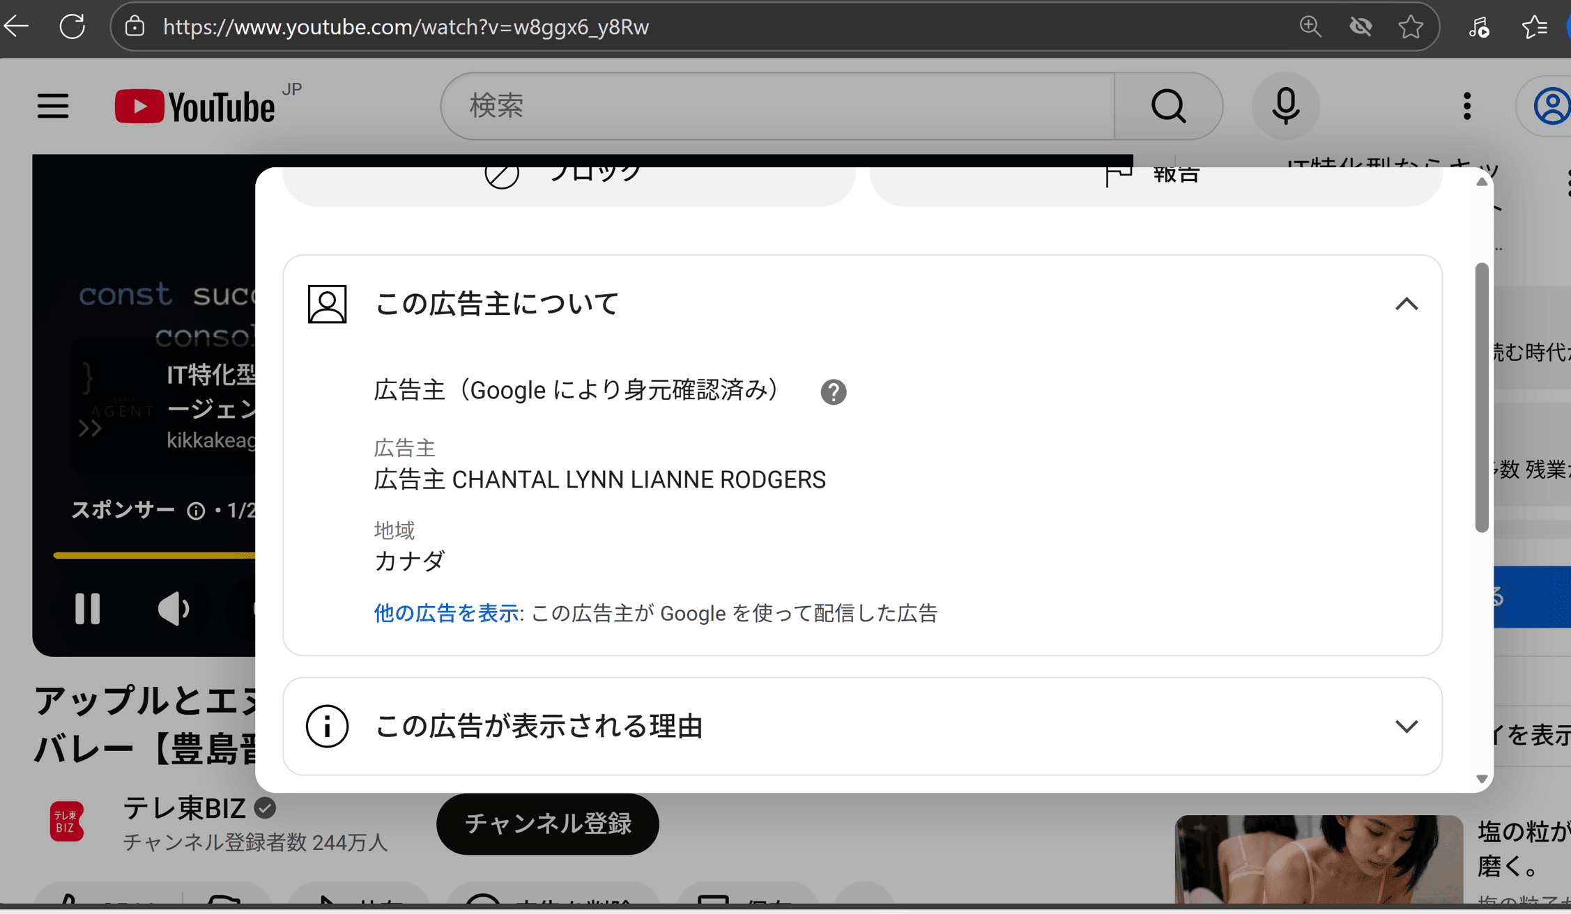Click the dialog scrollbar down arrow

pos(1482,779)
